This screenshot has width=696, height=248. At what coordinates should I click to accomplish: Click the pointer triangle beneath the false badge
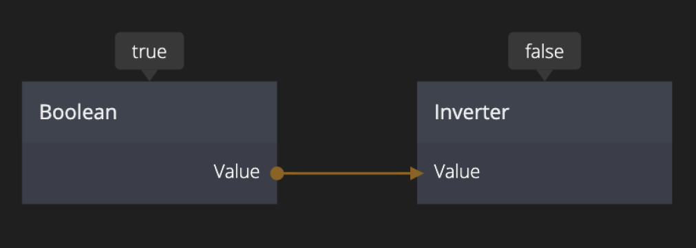(544, 75)
